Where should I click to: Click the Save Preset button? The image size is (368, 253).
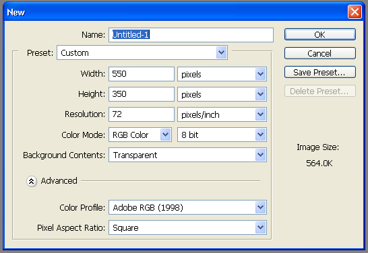pos(320,72)
